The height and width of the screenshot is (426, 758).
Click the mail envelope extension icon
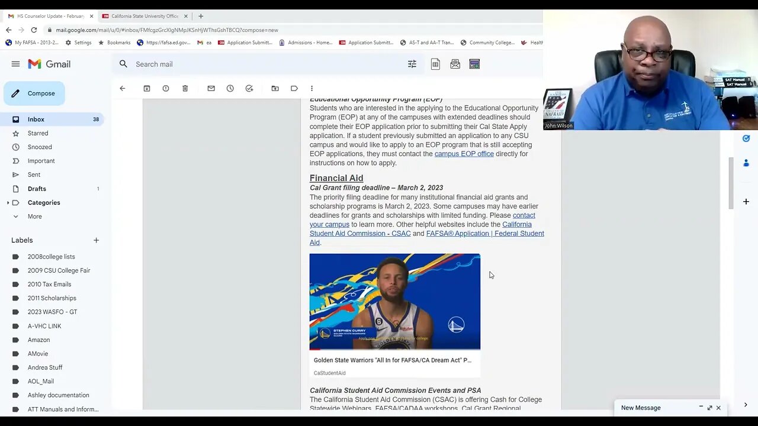click(x=455, y=64)
